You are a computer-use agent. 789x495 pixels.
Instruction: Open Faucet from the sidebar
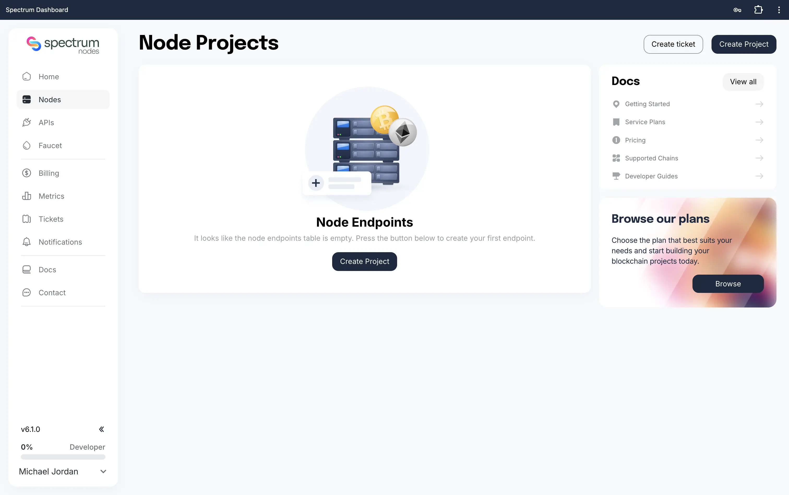tap(63, 145)
